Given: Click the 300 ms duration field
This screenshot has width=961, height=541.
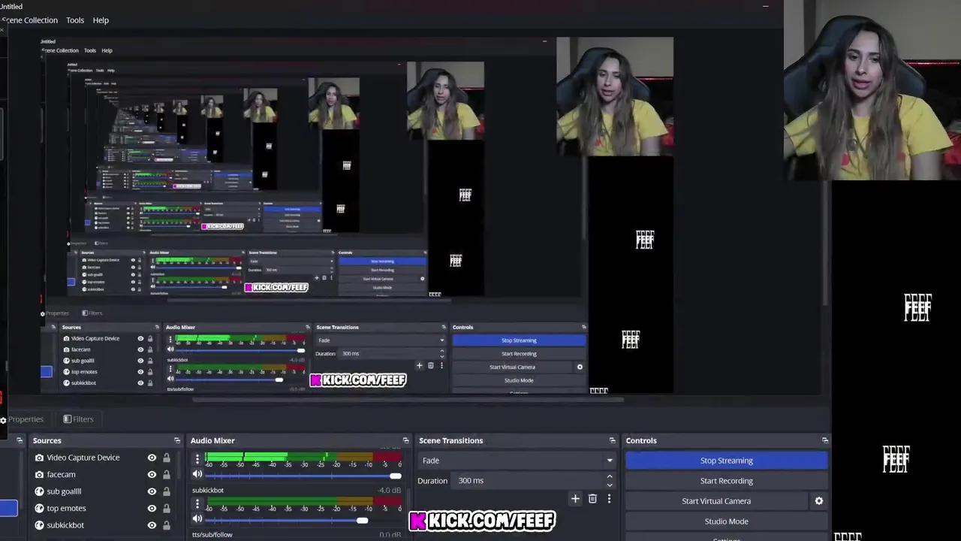Looking at the screenshot, I should click(528, 481).
